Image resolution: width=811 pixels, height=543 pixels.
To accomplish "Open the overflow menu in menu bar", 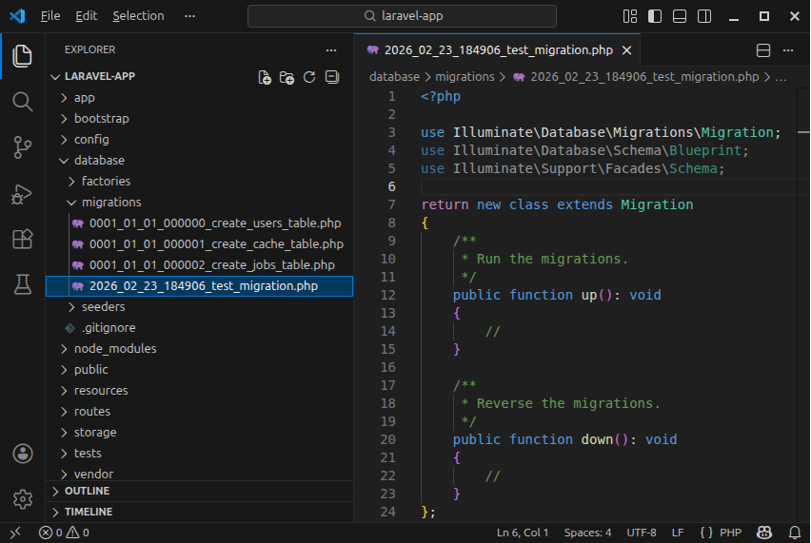I will [x=189, y=16].
